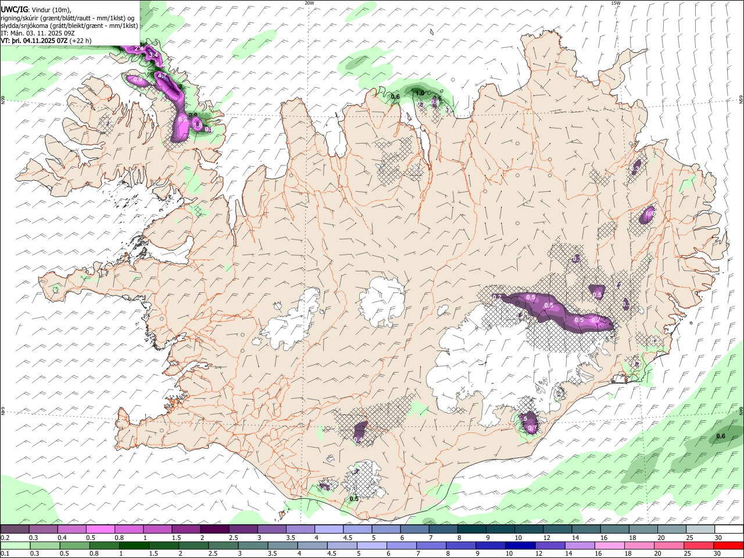Pick the light lavender 4 swatch in upper legend
744x558 pixels.
pyautogui.click(x=328, y=530)
